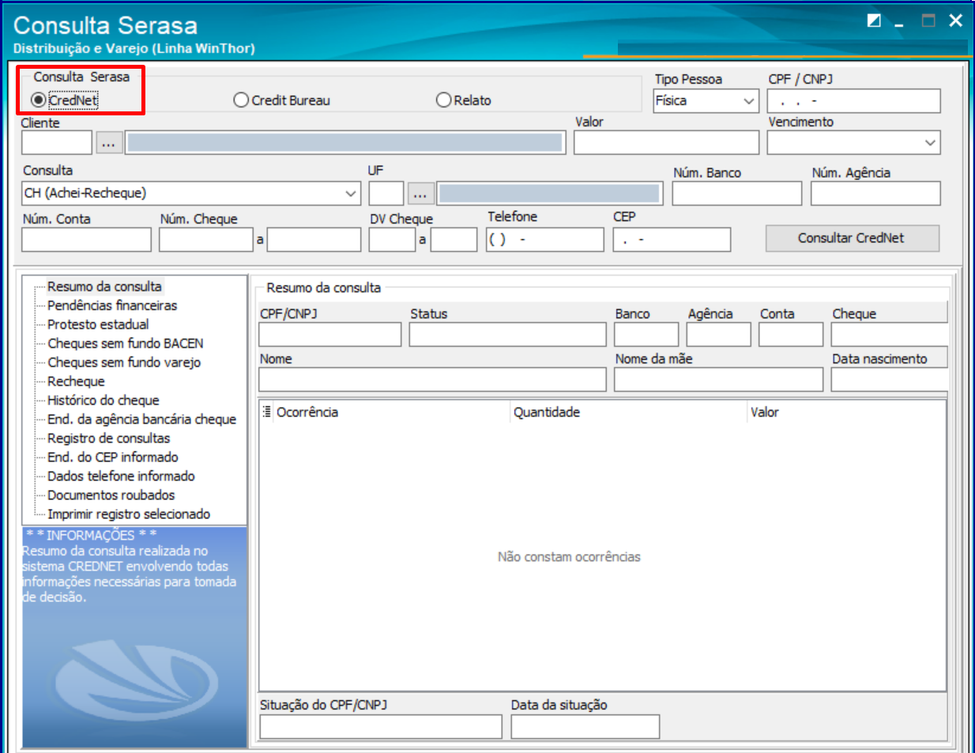
Task: Click the UF lookup ellipsis button
Action: coord(420,194)
